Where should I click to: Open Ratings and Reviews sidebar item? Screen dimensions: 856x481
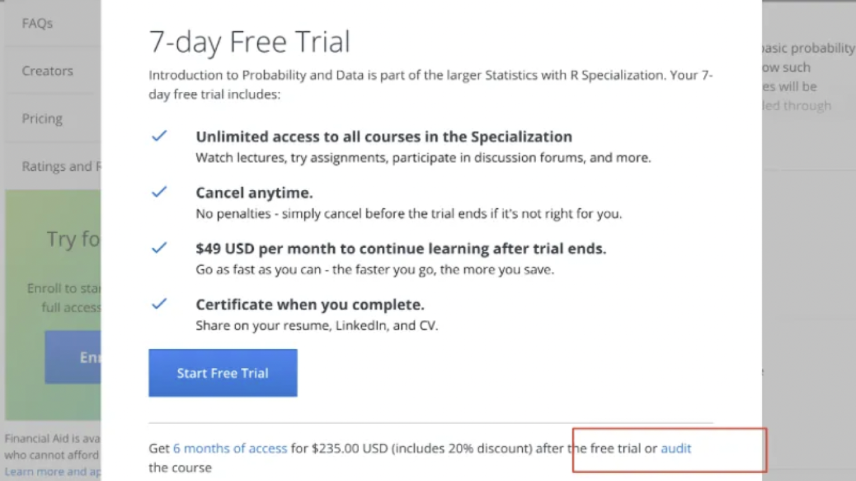pos(61,166)
